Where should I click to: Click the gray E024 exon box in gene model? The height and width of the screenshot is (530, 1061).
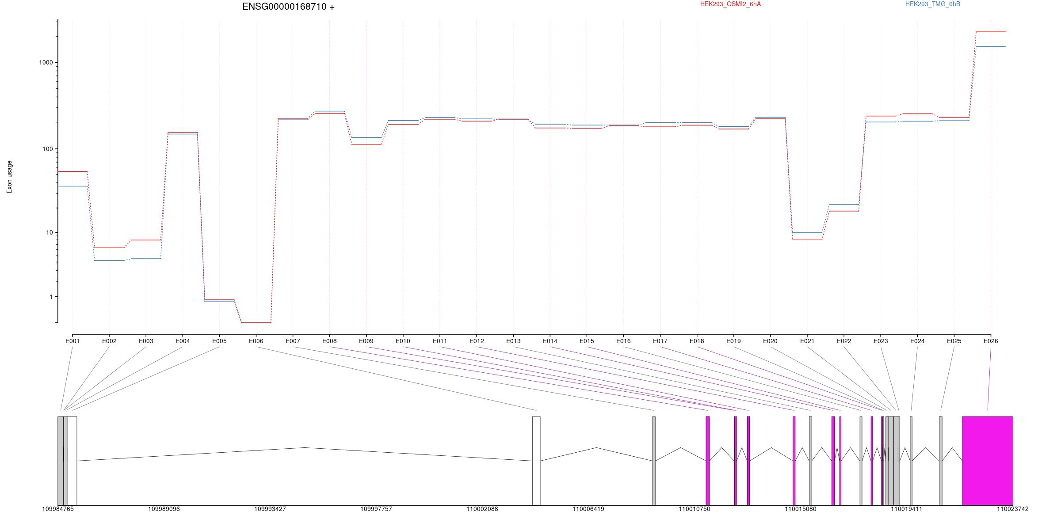pos(911,461)
